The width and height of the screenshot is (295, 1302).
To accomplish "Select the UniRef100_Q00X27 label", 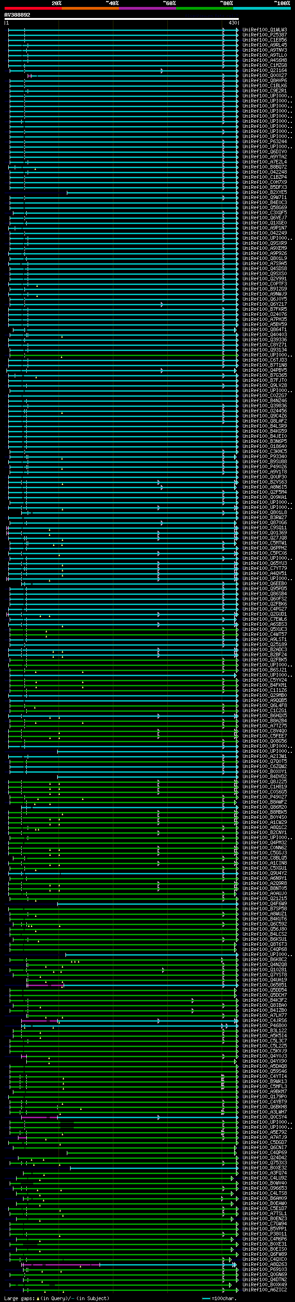I will 264,76.
